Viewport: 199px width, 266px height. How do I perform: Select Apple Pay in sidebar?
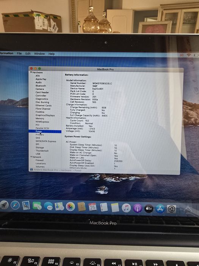coord(41,79)
